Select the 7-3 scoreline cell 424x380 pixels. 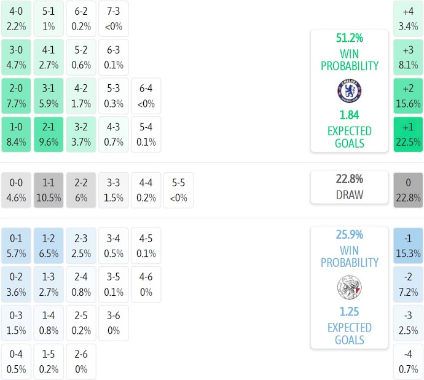pos(113,18)
